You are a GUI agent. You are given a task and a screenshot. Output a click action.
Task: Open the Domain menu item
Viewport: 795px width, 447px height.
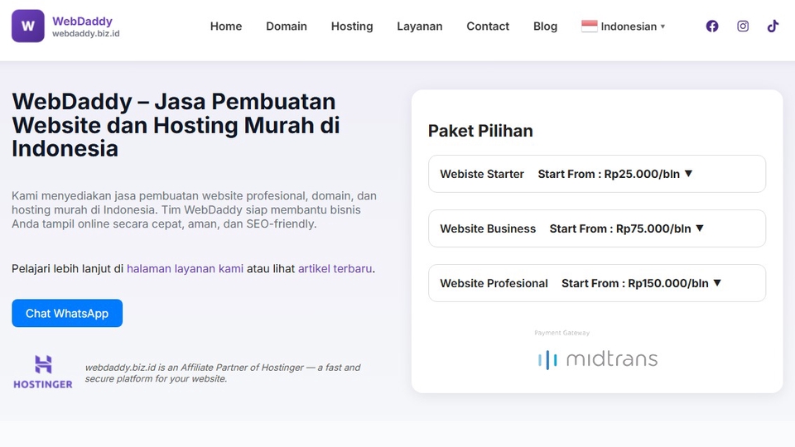coord(287,26)
